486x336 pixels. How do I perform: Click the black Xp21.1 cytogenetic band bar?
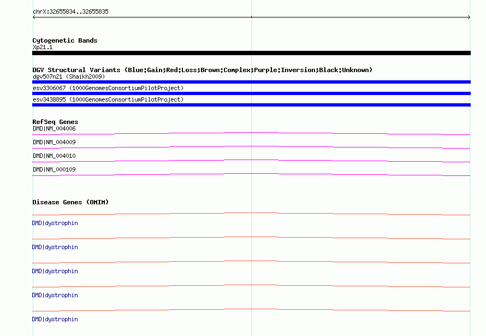(x=251, y=53)
